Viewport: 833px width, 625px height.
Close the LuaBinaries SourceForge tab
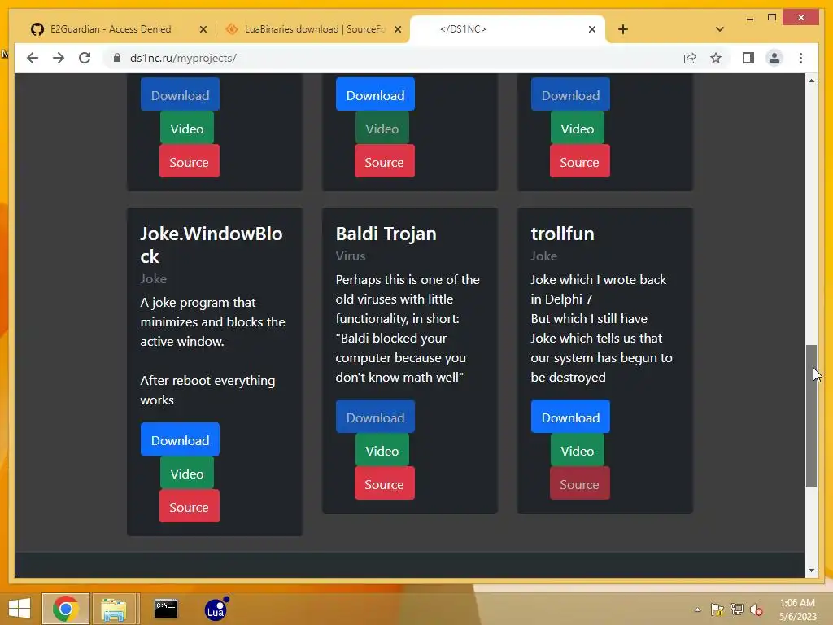[397, 30]
